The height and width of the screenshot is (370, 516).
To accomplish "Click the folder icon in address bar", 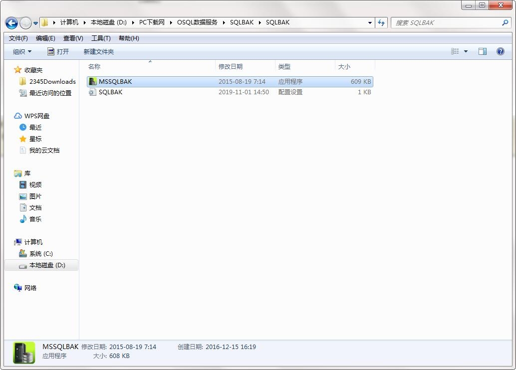I will click(45, 22).
